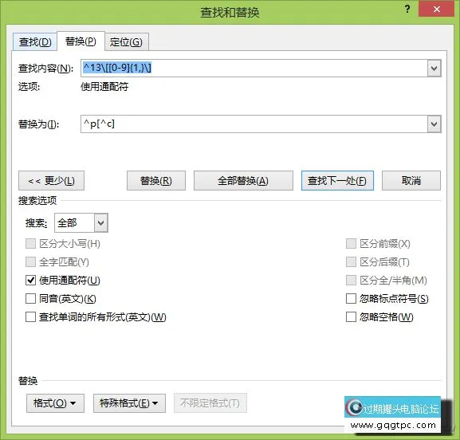Toggle the 全字匹配(Y) checkbox

point(30,261)
